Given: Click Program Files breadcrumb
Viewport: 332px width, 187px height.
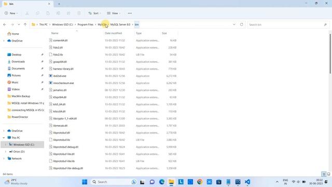Looking at the screenshot, I should pos(85,24).
